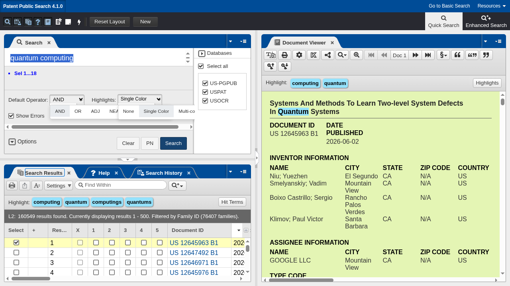Click the PN button
Screen dimensions: 510x286
pos(150,143)
